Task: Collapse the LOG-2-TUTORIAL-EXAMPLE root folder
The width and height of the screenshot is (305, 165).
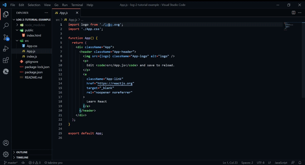Action: [32, 20]
